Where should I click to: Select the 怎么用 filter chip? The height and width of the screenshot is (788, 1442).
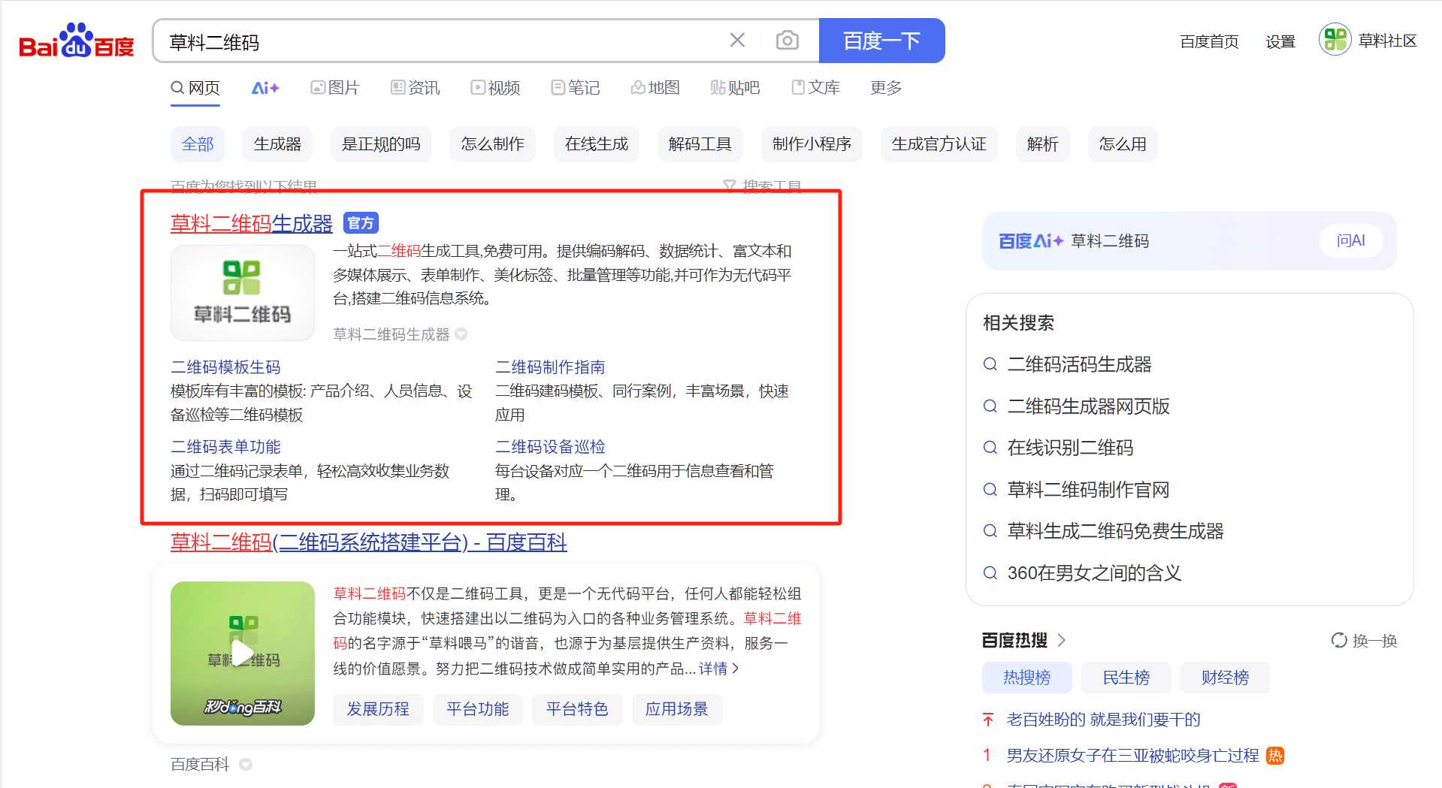point(1123,144)
